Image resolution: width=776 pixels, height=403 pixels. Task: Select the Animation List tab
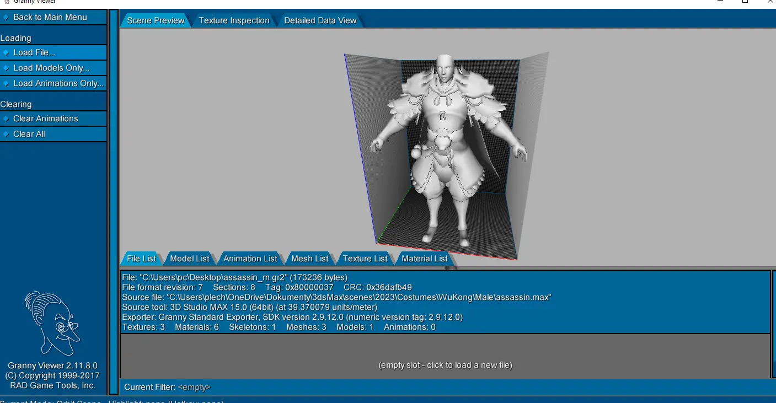pos(250,259)
